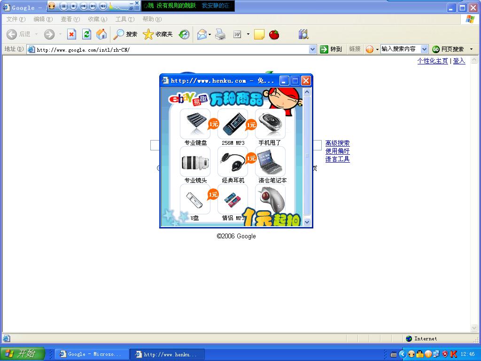Click the yellow sticky note icon
Screen dimensions: 481x361
point(259,34)
